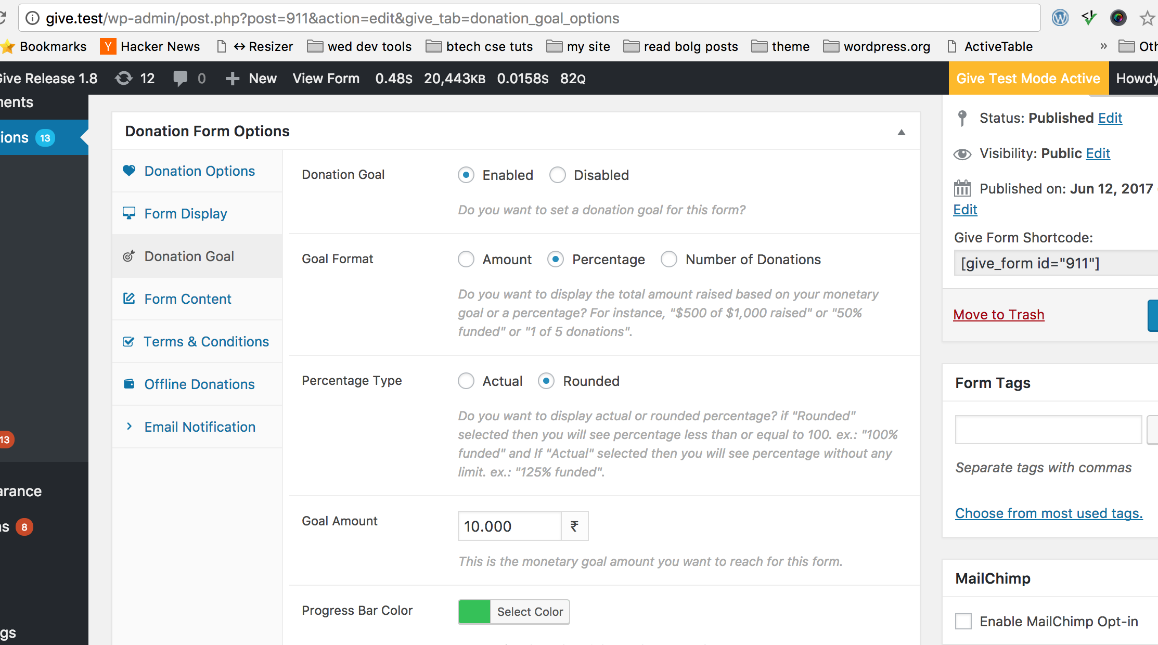The image size is (1158, 645).
Task: Open the comments bubble icon in admin bar
Action: (x=180, y=79)
